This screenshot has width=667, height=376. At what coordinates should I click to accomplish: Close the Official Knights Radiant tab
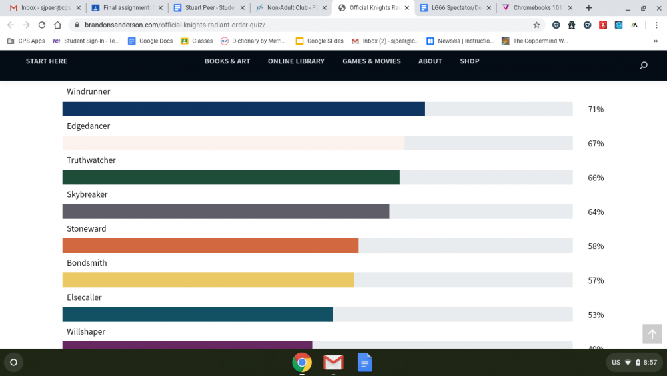407,7
